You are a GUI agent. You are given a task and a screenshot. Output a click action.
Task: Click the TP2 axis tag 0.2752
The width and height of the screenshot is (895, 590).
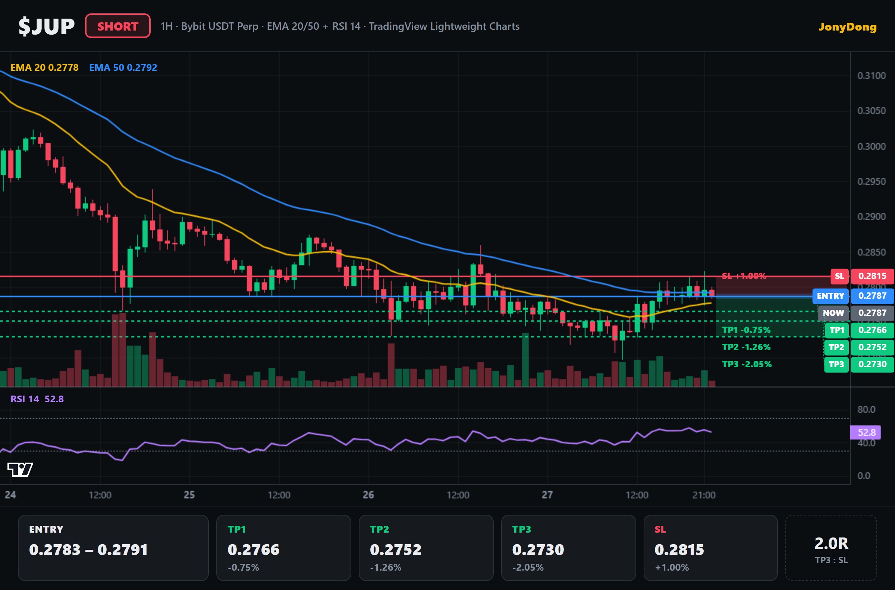tap(872, 347)
